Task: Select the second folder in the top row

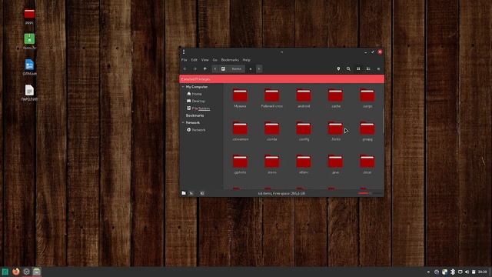Action: pyautogui.click(x=271, y=98)
